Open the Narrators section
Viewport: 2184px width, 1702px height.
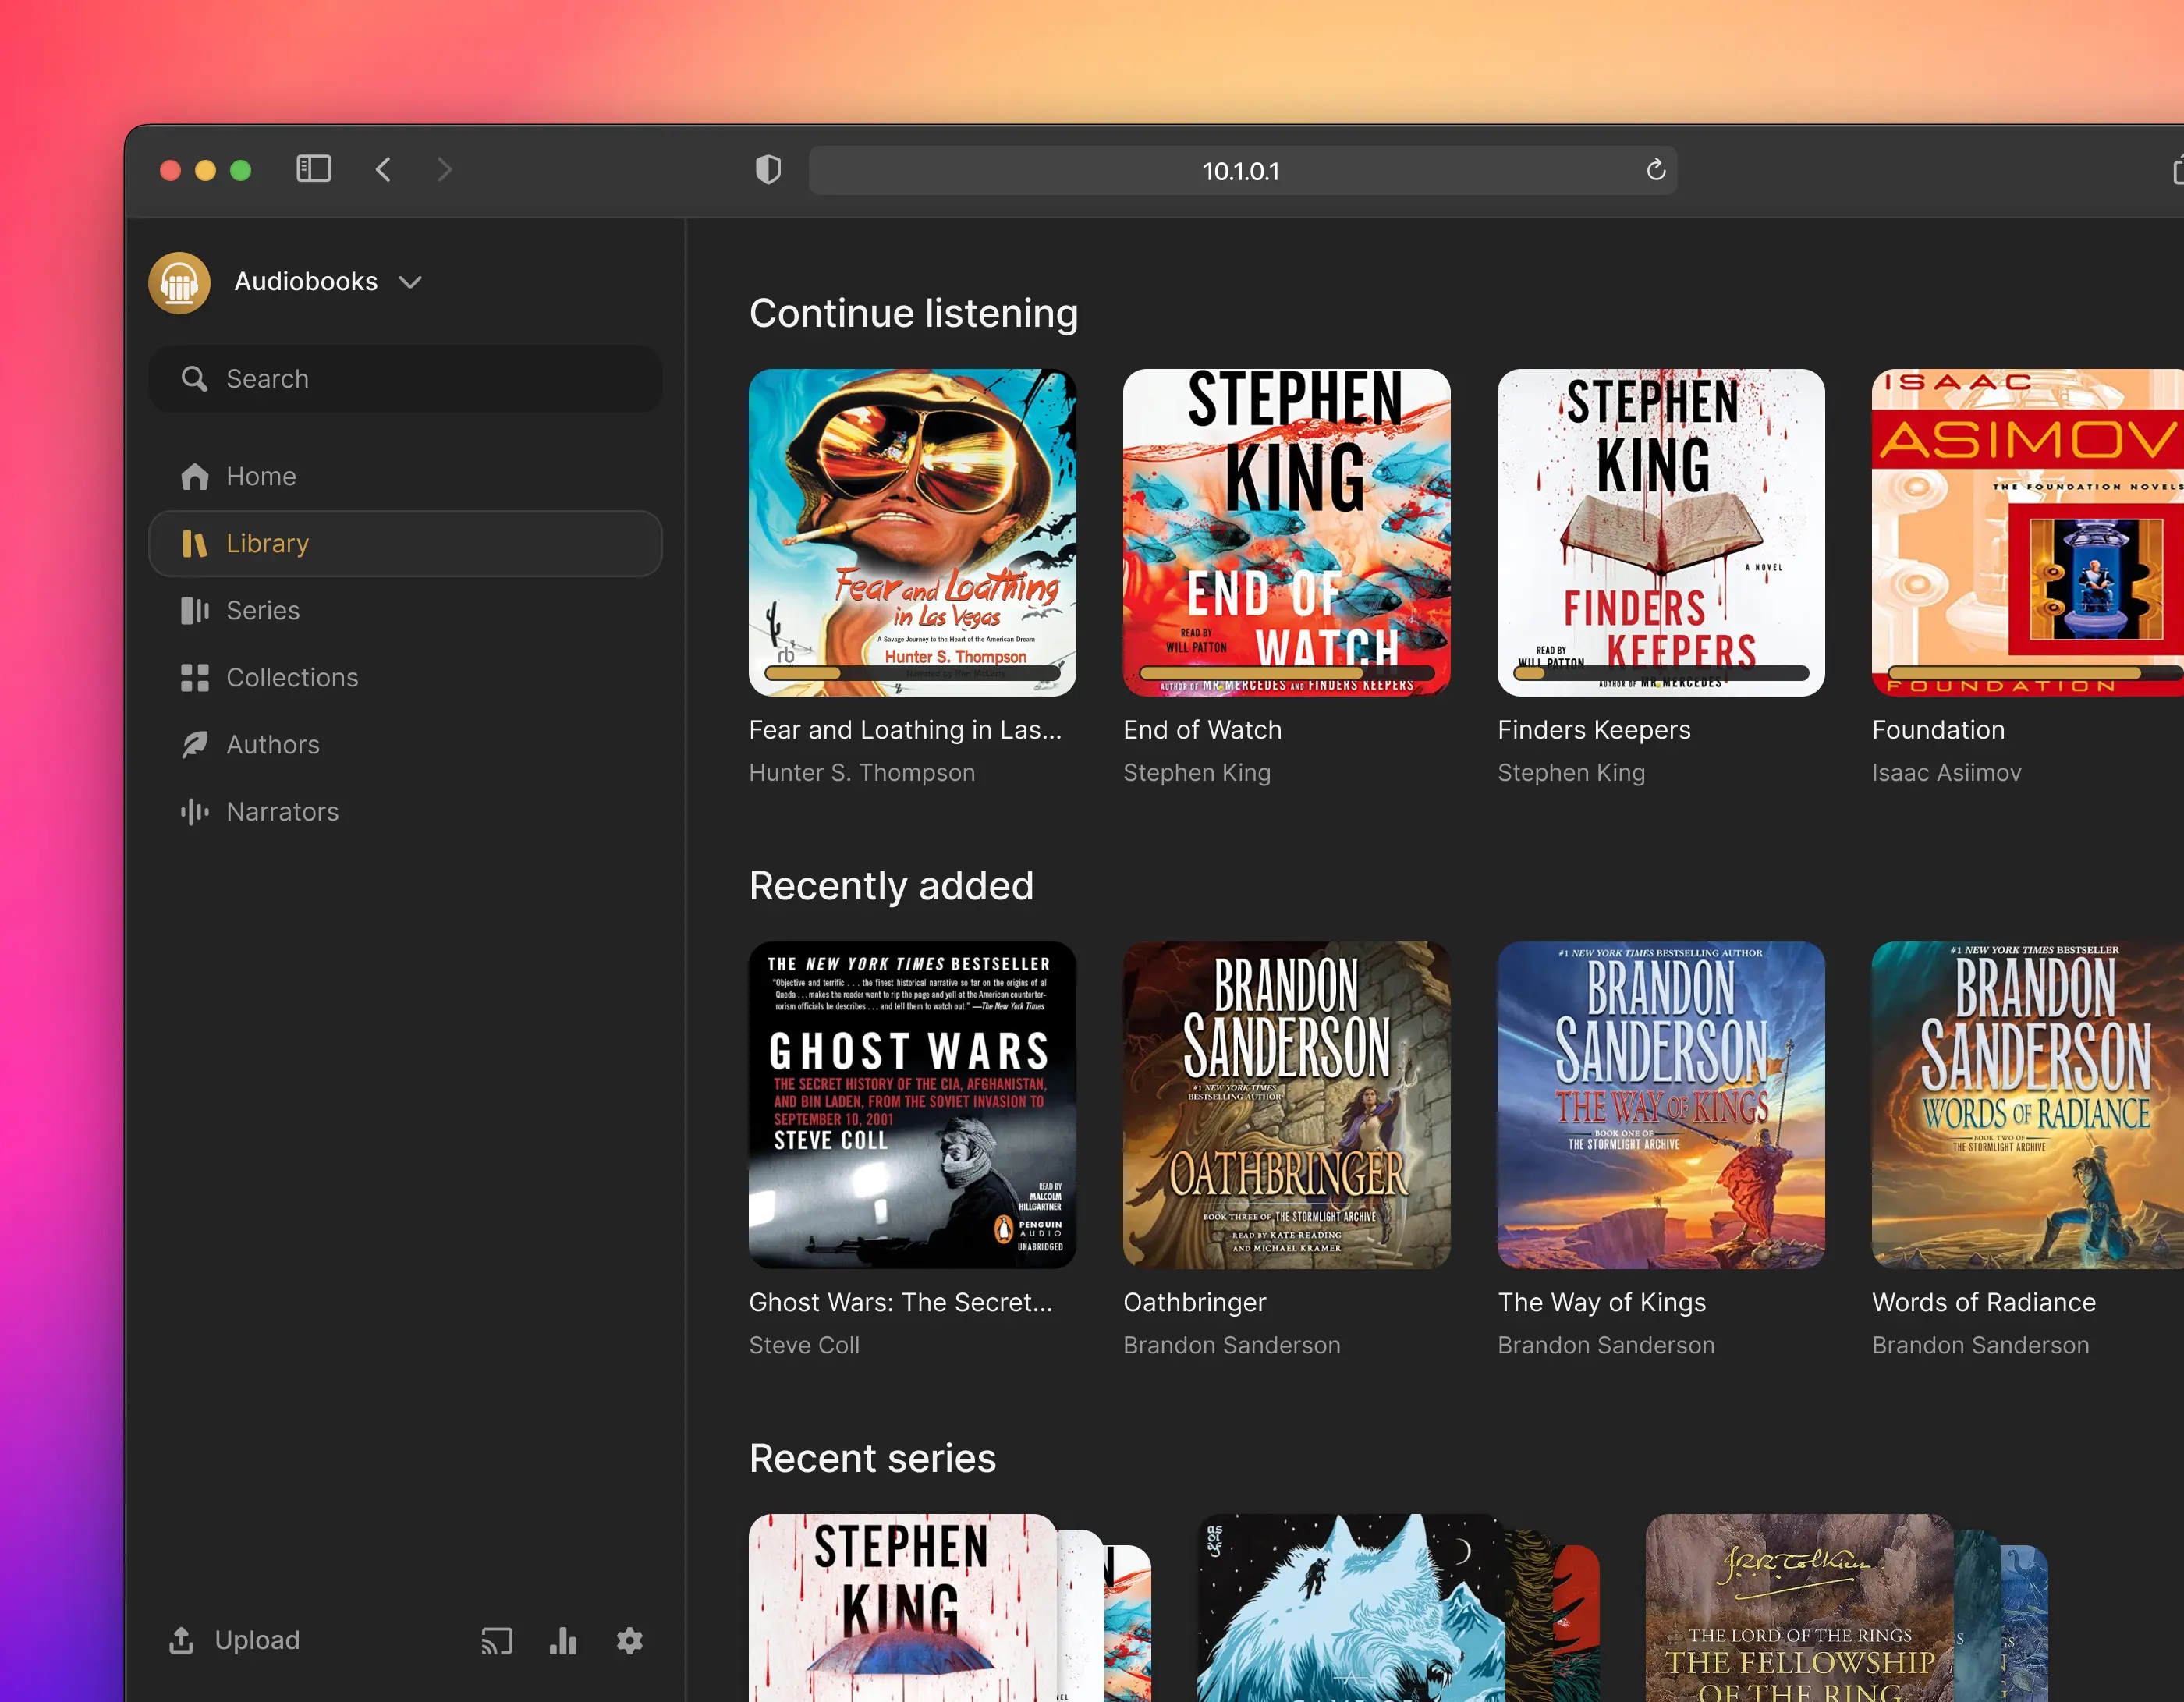pyautogui.click(x=405, y=811)
